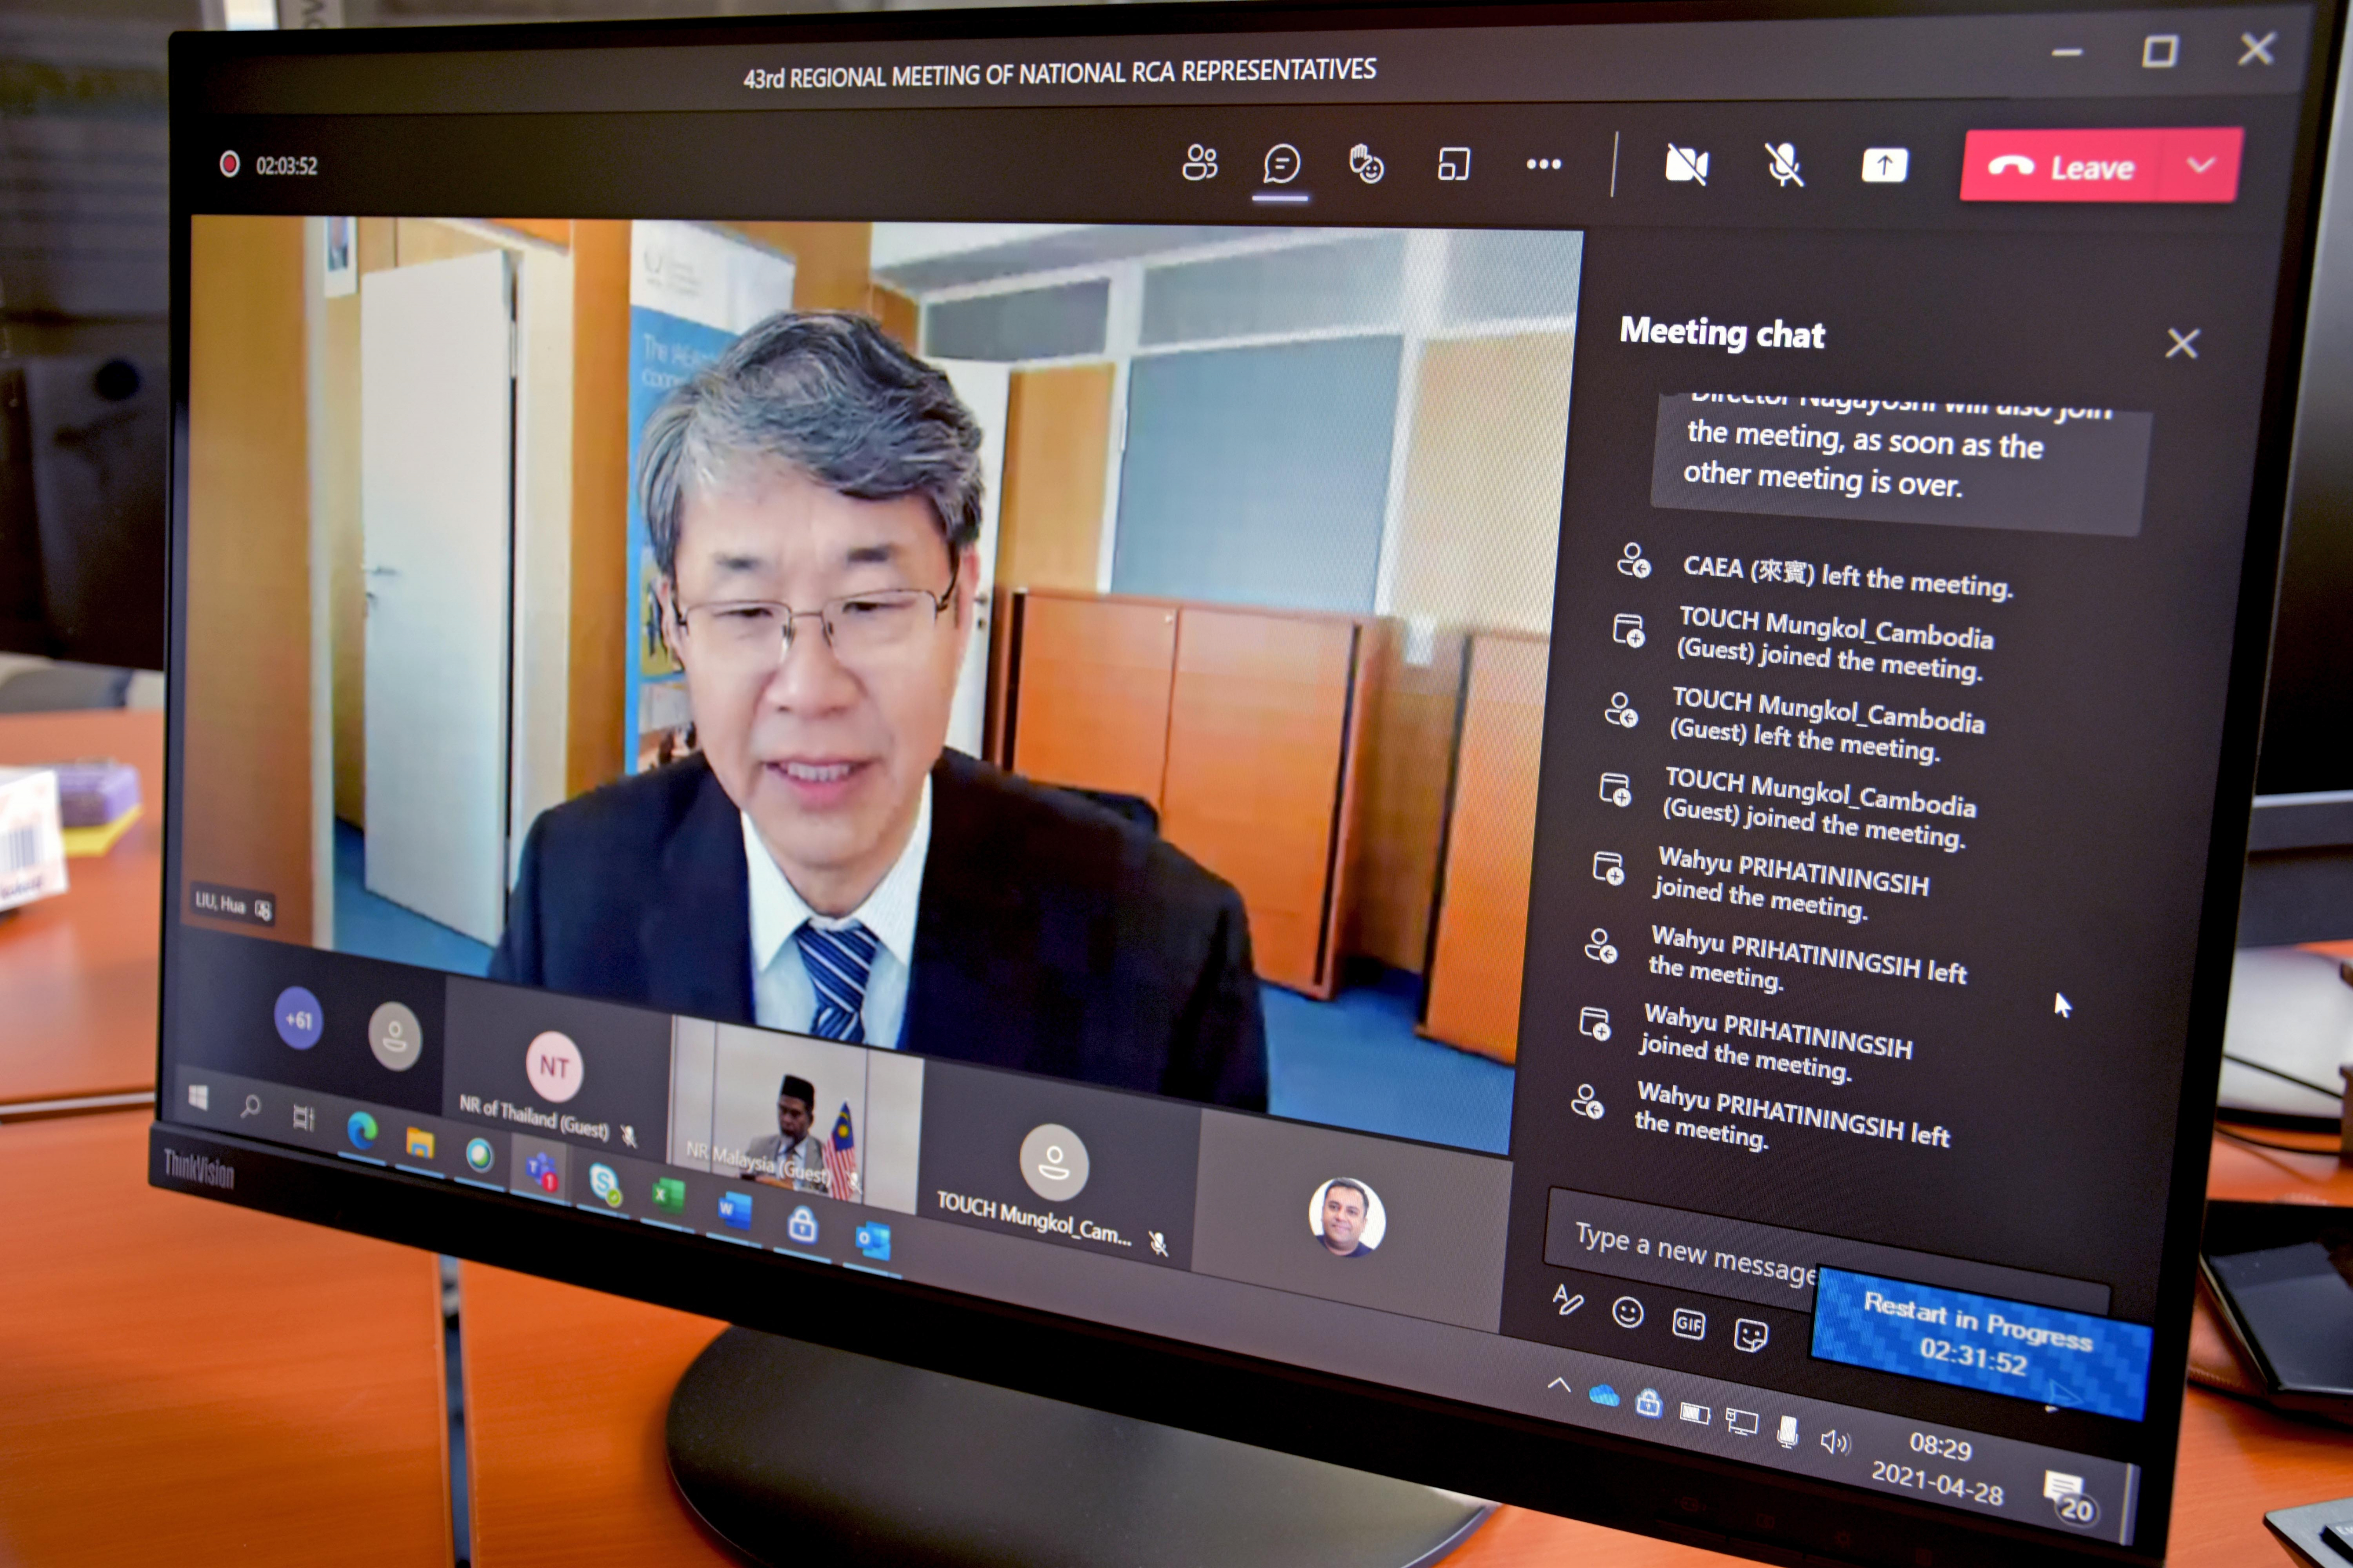Insert a GIF in chat
Image resolution: width=2353 pixels, height=1568 pixels.
pyautogui.click(x=1688, y=1324)
